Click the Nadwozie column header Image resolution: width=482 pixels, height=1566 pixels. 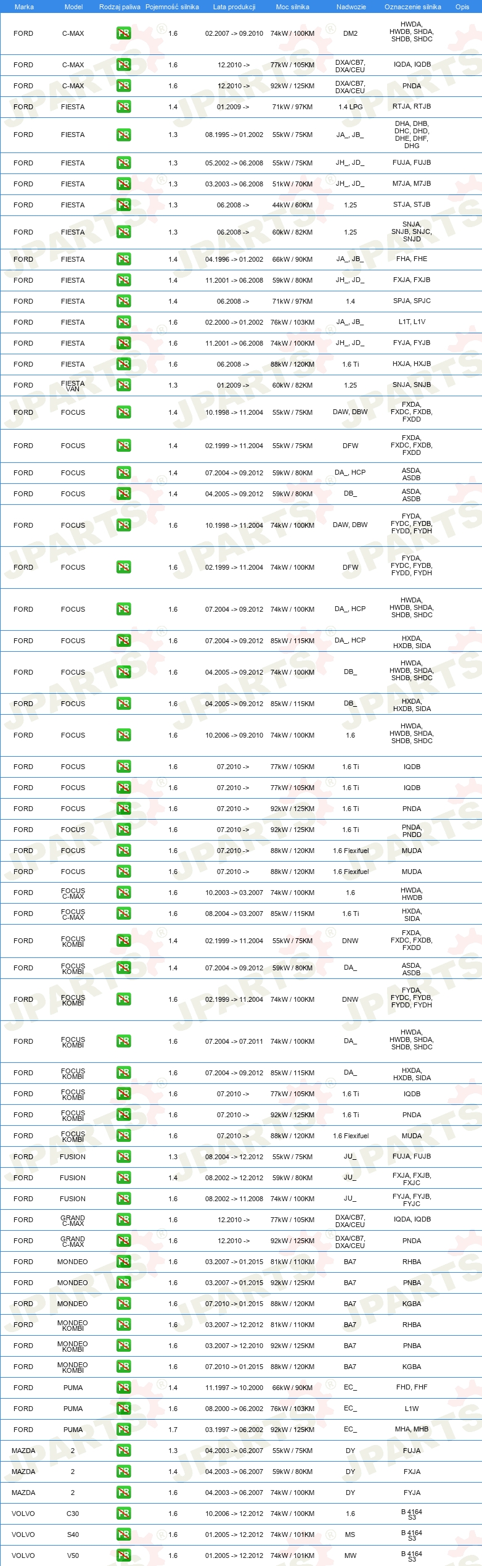pyautogui.click(x=351, y=7)
